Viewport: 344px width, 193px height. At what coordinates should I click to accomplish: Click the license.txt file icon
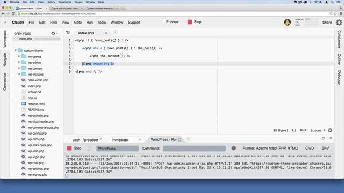24,92
